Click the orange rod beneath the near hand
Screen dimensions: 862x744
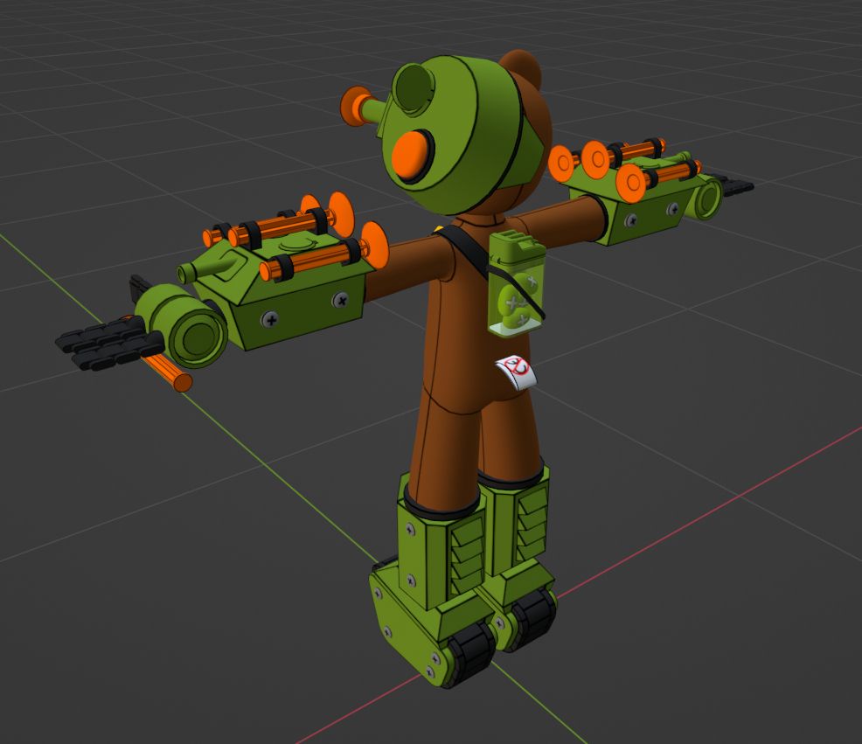pos(168,372)
